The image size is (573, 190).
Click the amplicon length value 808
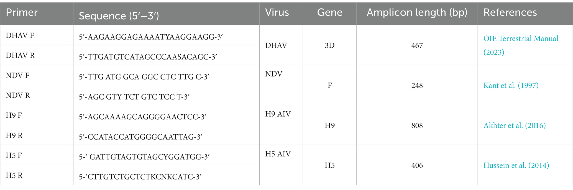[417, 125]
